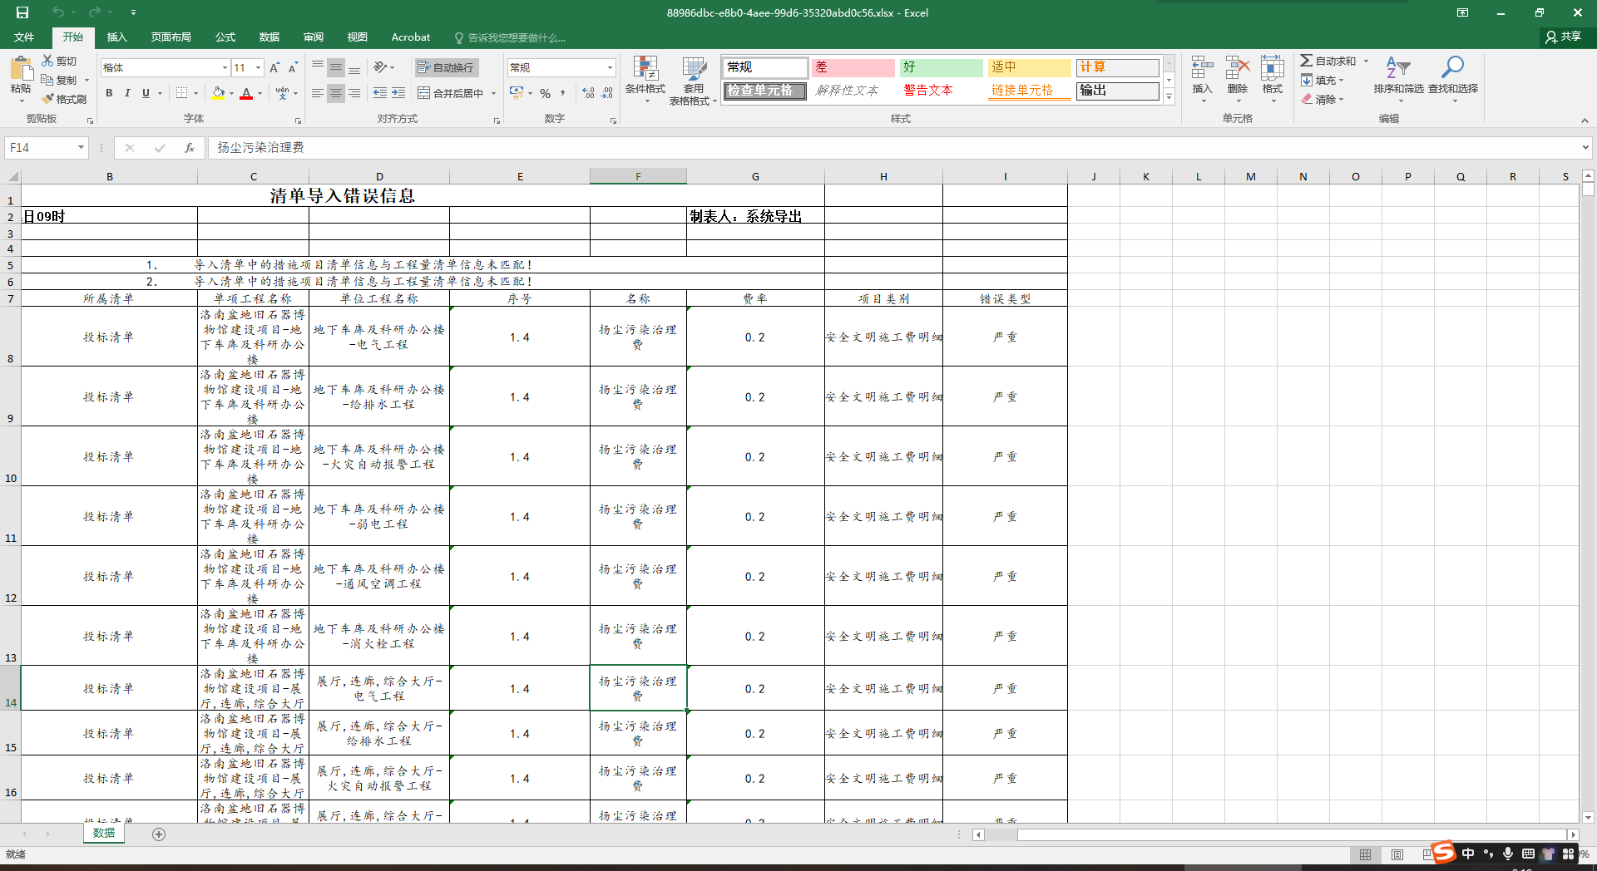Click the percent style icon
This screenshot has height=871, width=1597.
click(x=546, y=93)
